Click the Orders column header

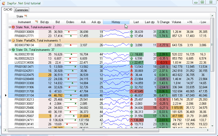(x=70, y=22)
